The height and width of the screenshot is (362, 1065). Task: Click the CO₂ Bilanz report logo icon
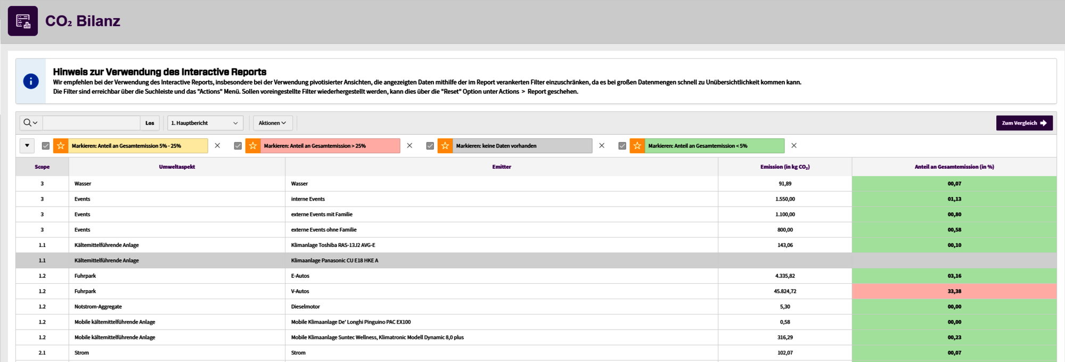23,21
